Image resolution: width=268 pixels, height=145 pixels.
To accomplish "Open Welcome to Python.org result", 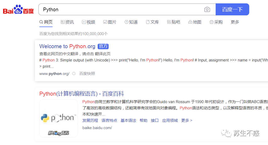I will [x=67, y=46].
